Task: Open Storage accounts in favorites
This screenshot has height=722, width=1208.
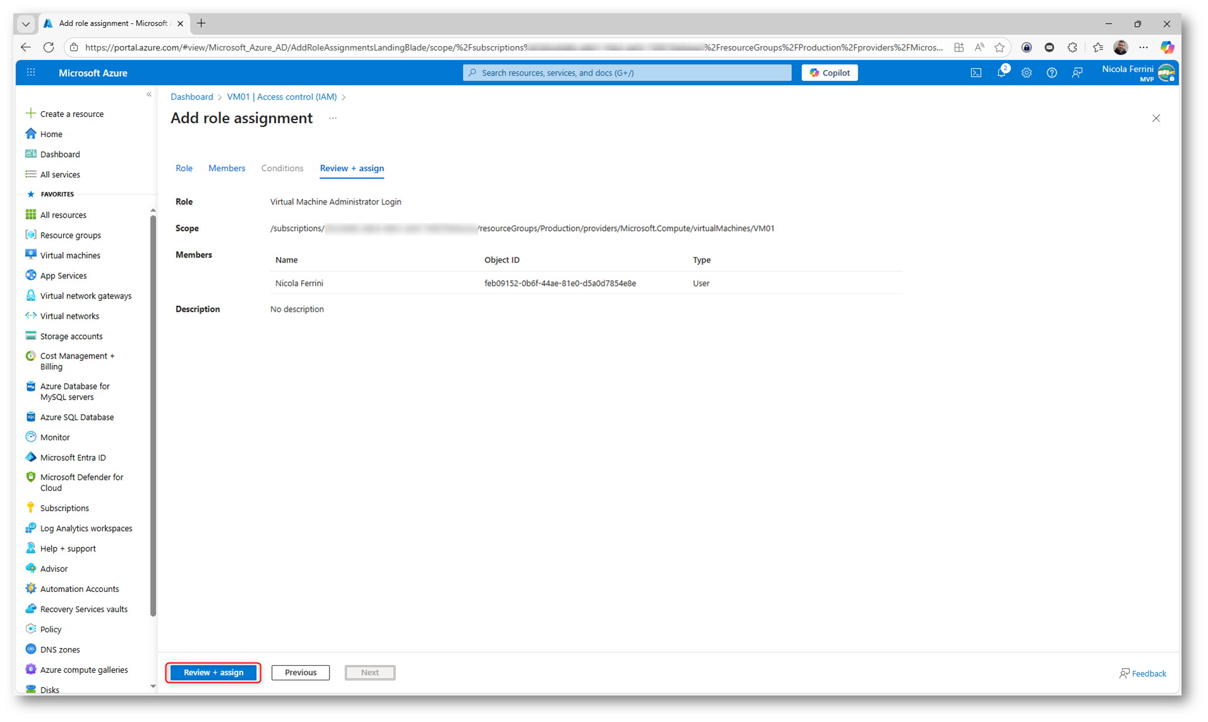Action: pos(71,336)
